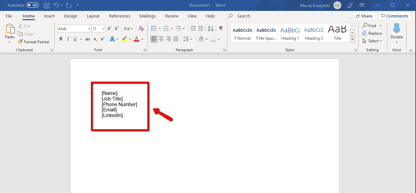Open the Font Color swatch
This screenshot has height=193, width=416.
136,39
